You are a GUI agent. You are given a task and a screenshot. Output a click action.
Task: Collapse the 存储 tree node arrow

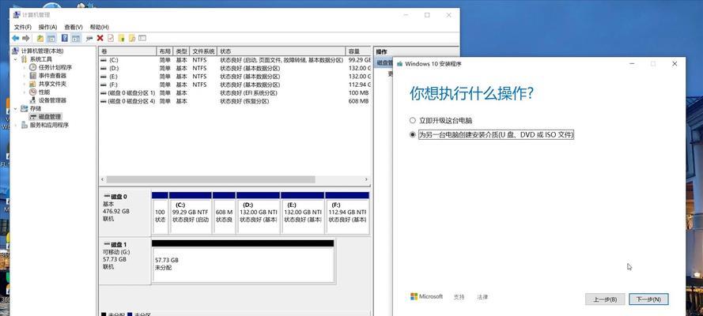pos(16,108)
